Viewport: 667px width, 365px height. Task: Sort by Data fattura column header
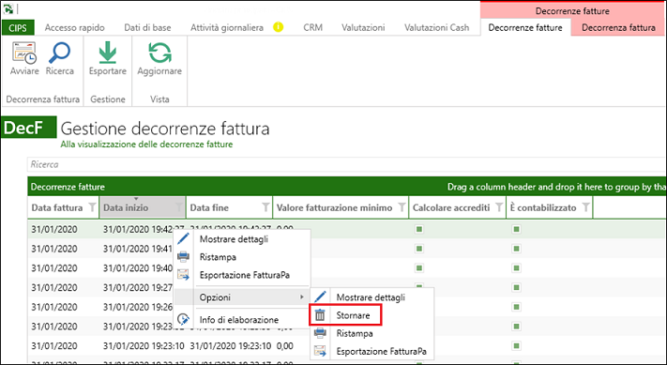57,207
